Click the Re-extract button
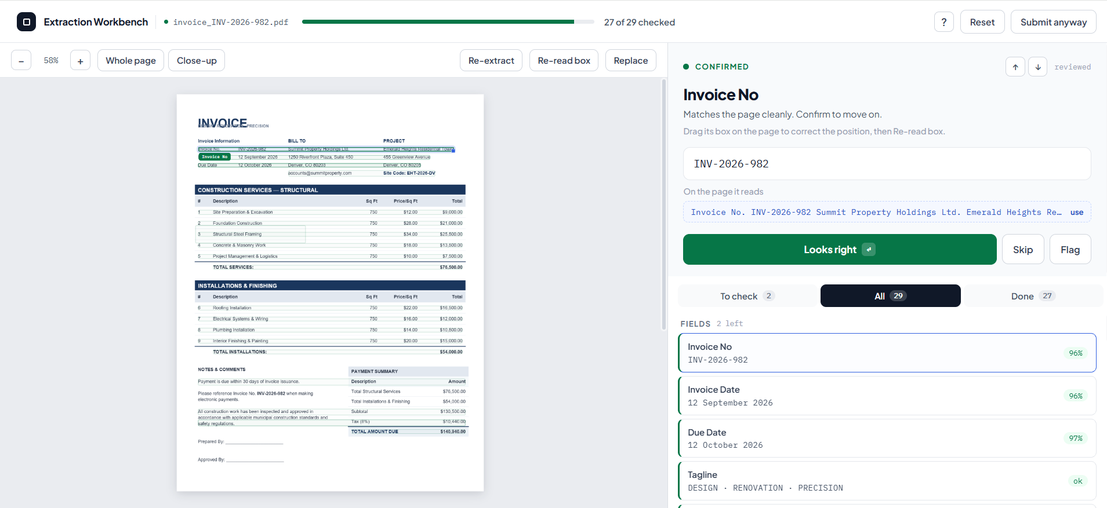 [x=491, y=60]
